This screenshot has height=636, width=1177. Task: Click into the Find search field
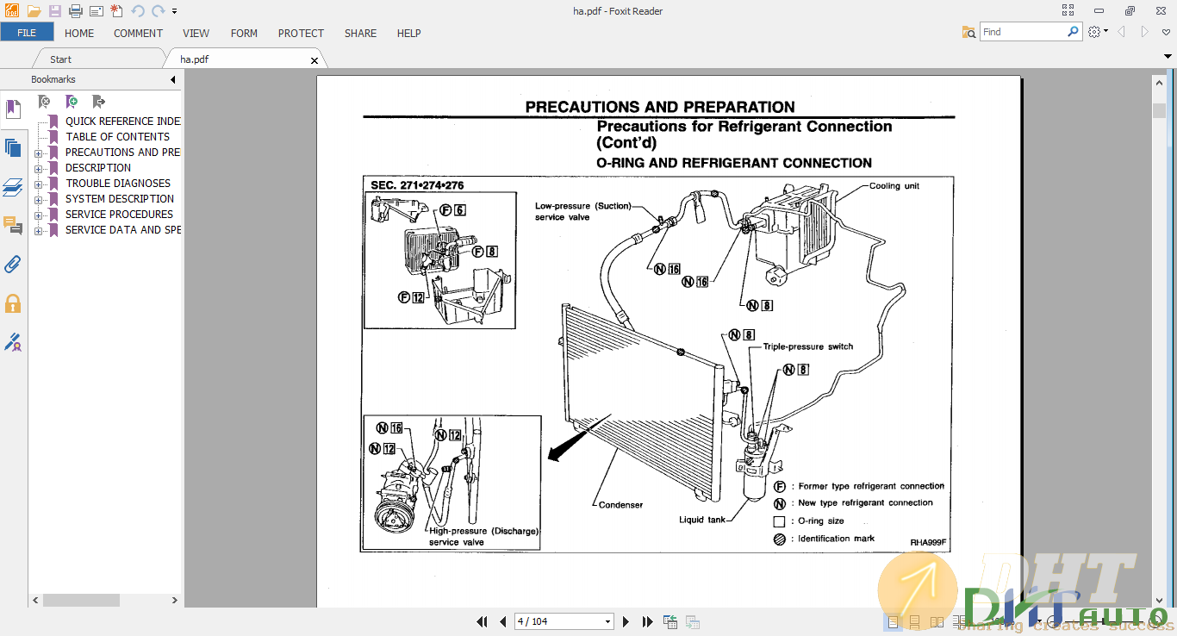pyautogui.click(x=1023, y=32)
